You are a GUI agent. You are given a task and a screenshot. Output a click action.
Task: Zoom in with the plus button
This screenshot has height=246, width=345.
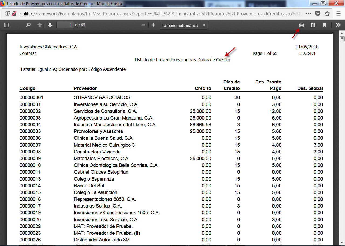tap(153, 25)
